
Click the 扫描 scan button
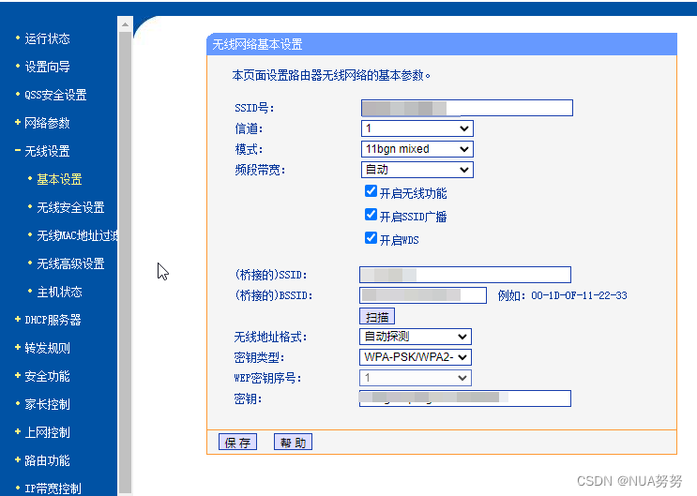pos(377,316)
